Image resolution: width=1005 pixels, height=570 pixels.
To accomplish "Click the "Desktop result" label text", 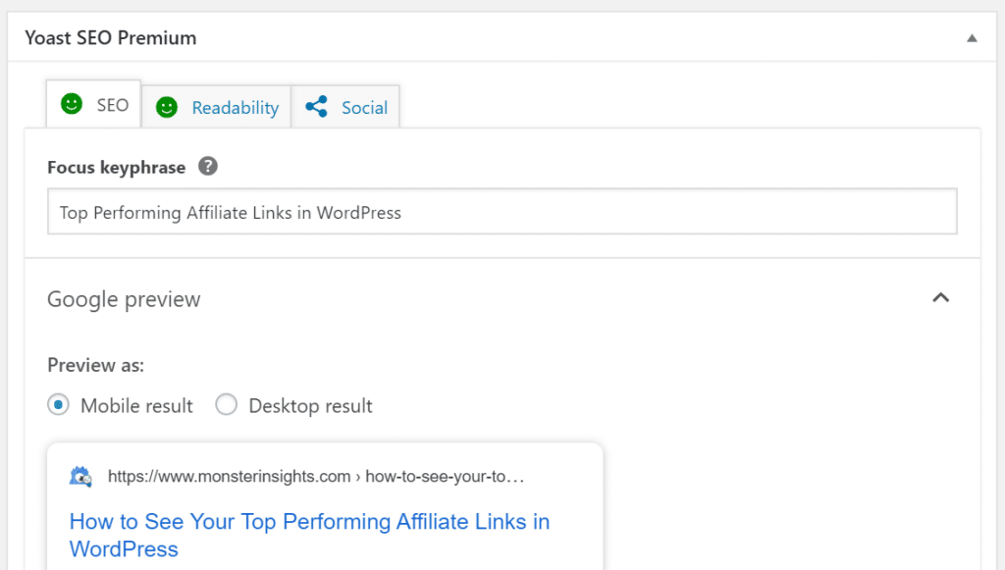I will pos(310,406).
